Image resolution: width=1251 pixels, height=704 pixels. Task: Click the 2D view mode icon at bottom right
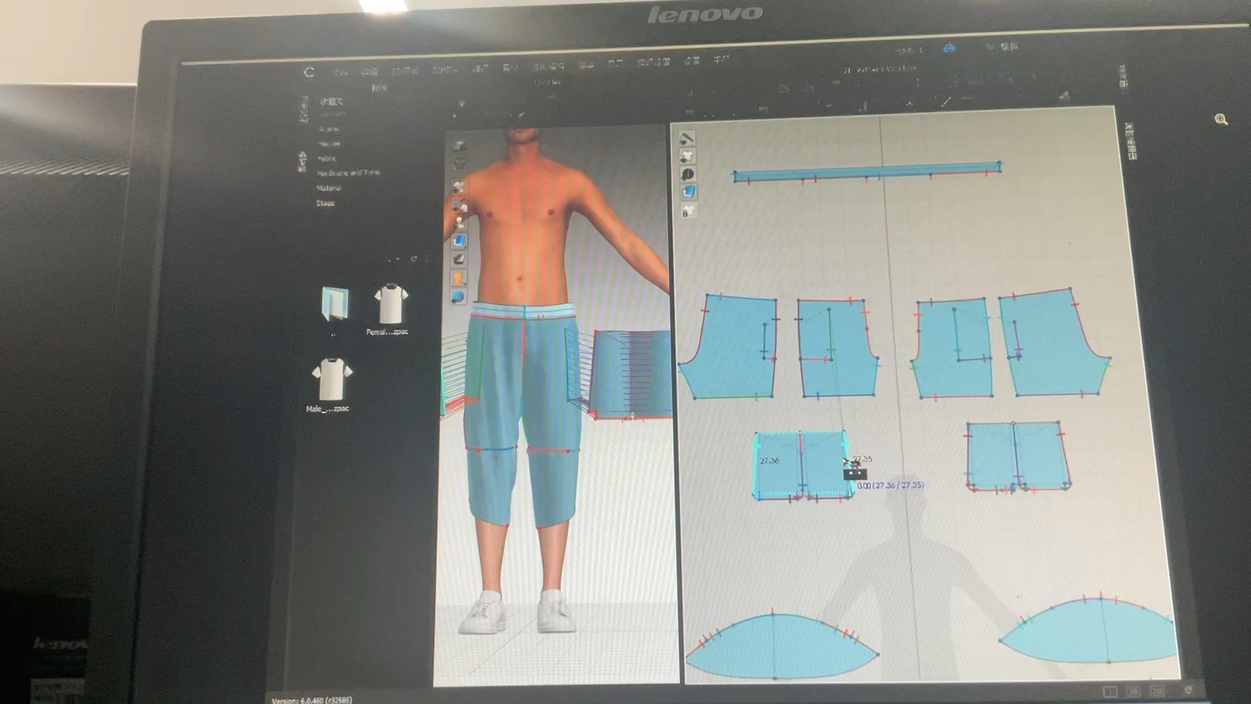pyautogui.click(x=1157, y=691)
